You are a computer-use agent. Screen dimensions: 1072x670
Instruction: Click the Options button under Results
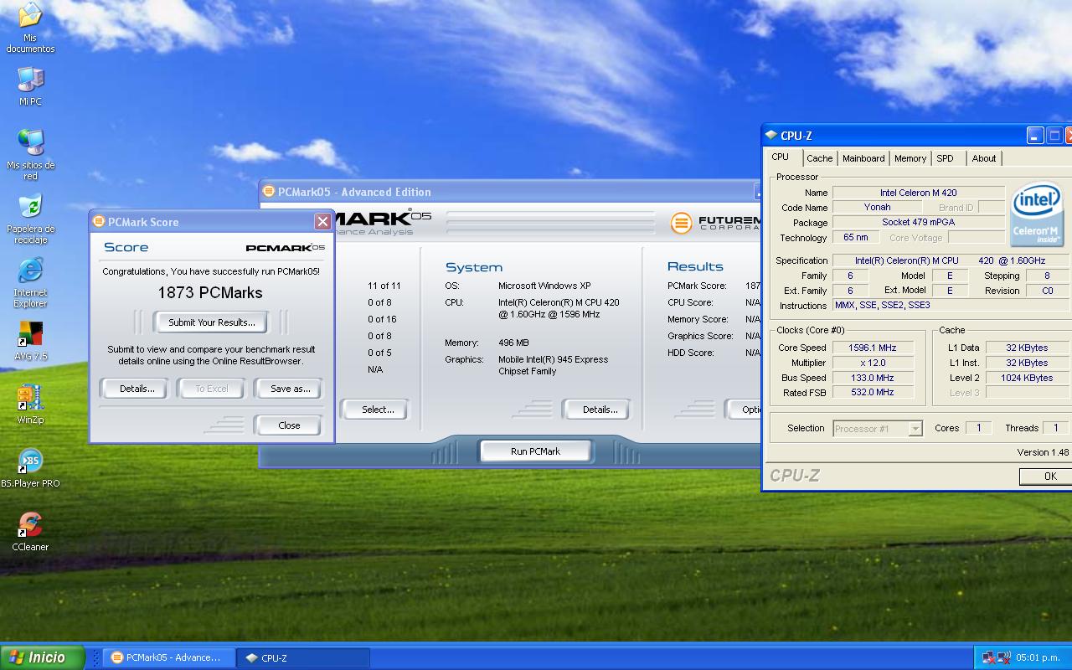[x=744, y=410]
